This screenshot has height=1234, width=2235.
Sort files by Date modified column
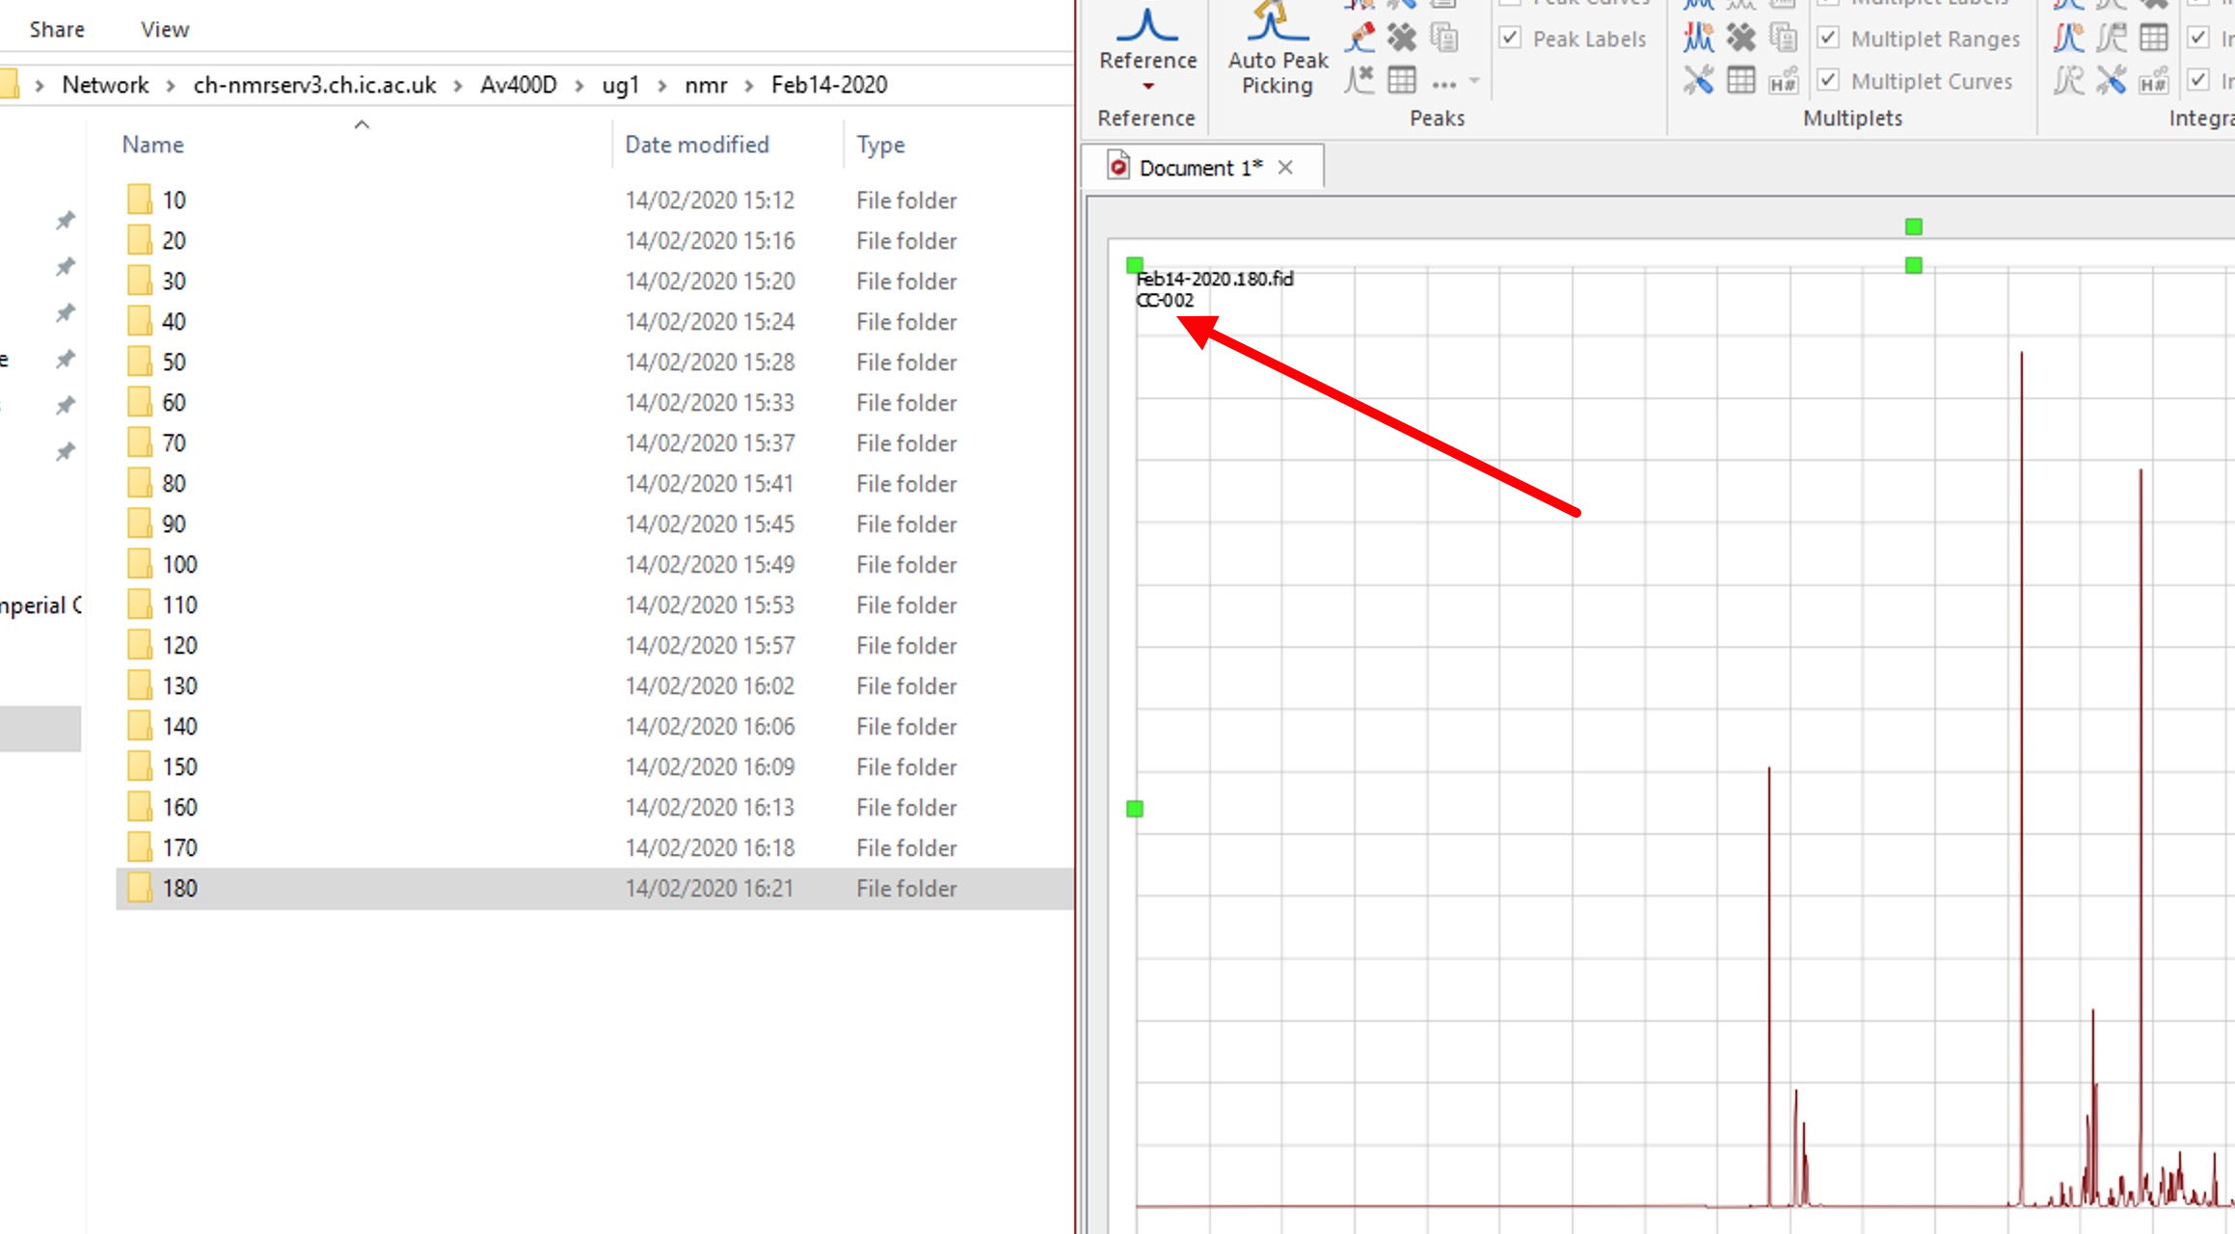(696, 145)
